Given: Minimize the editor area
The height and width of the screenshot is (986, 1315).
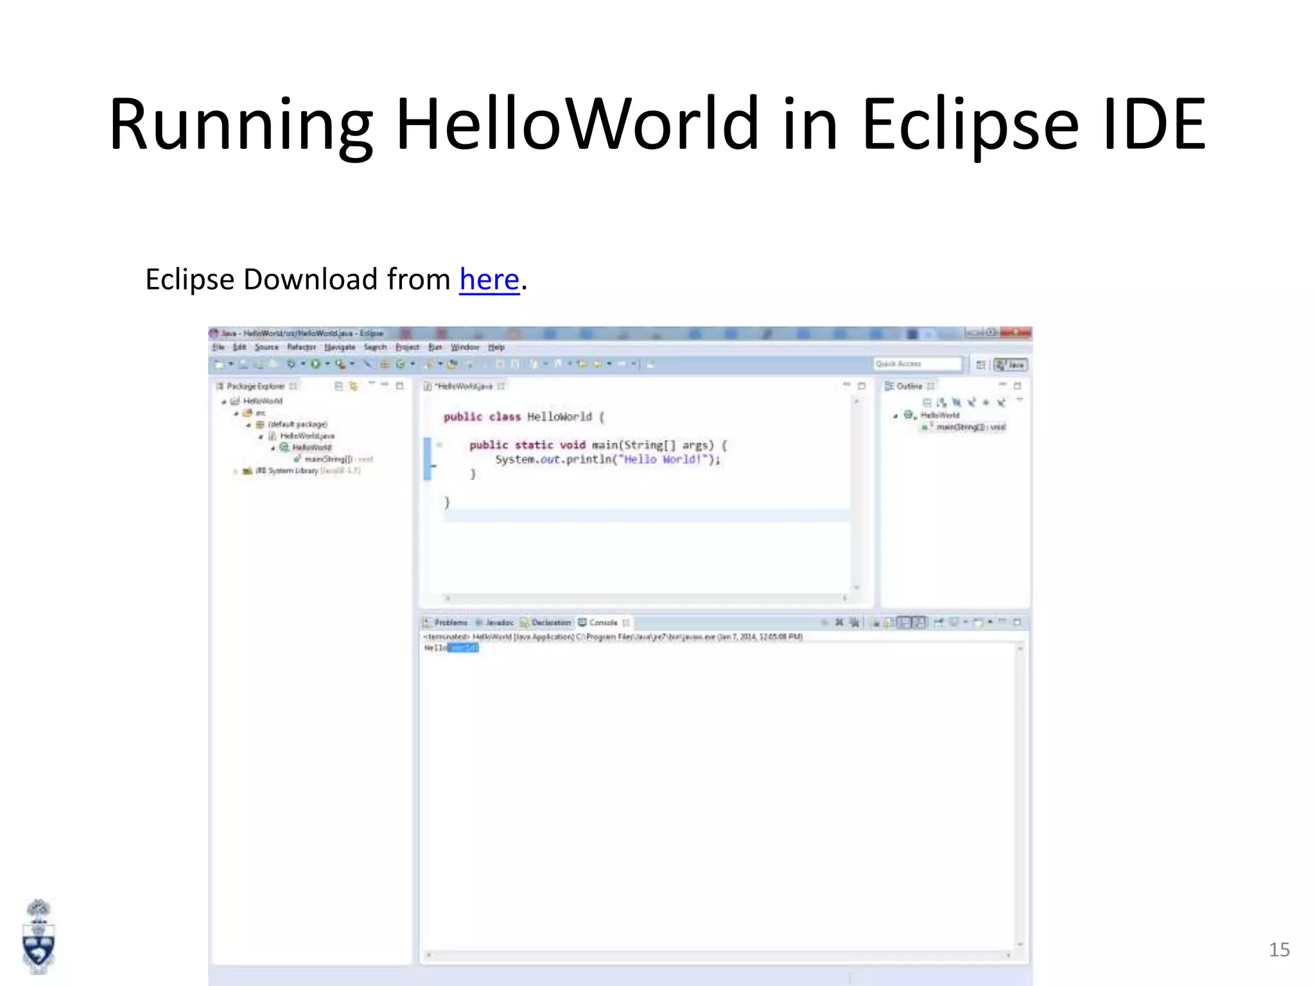Looking at the screenshot, I should [846, 385].
